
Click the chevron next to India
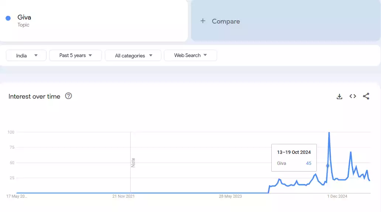pos(35,55)
